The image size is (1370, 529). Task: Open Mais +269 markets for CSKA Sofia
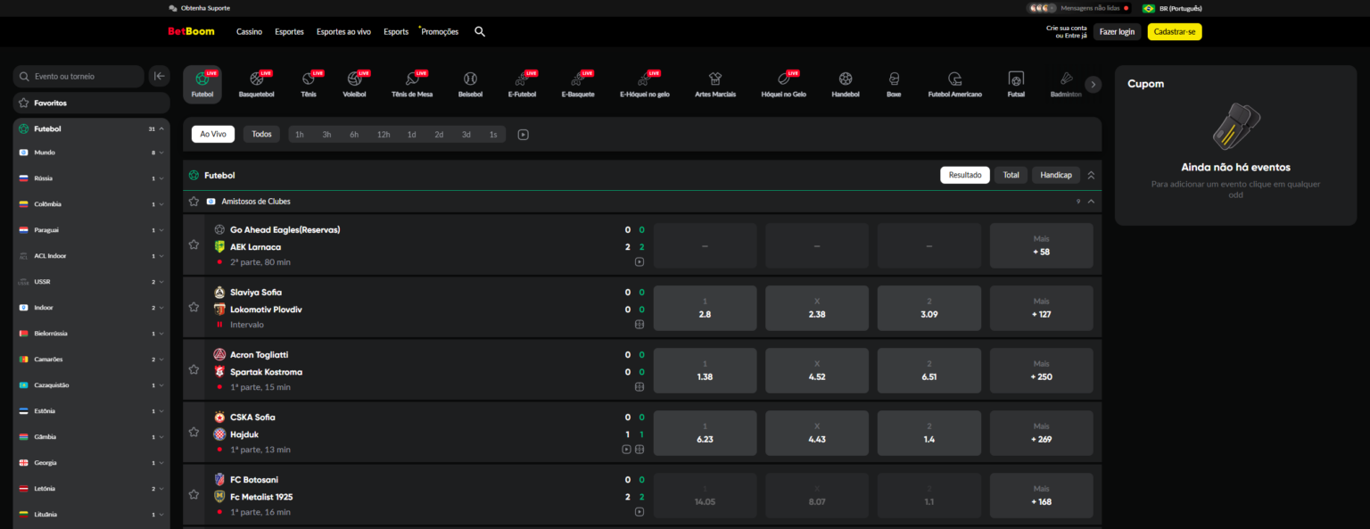click(1041, 433)
